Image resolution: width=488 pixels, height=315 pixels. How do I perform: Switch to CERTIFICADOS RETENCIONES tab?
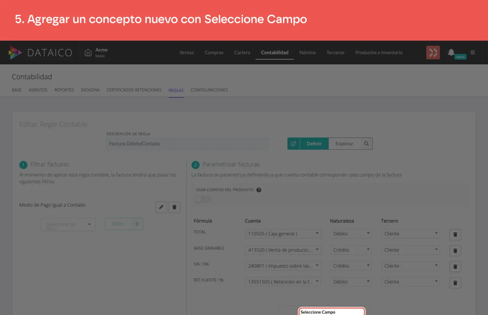pyautogui.click(x=134, y=90)
